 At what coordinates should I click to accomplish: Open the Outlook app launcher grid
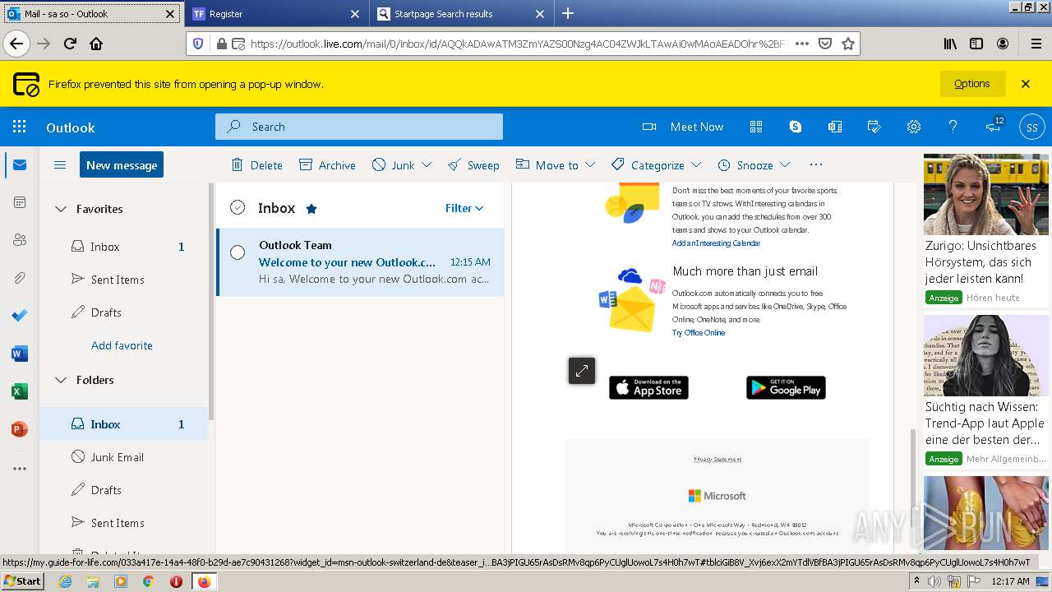(19, 127)
